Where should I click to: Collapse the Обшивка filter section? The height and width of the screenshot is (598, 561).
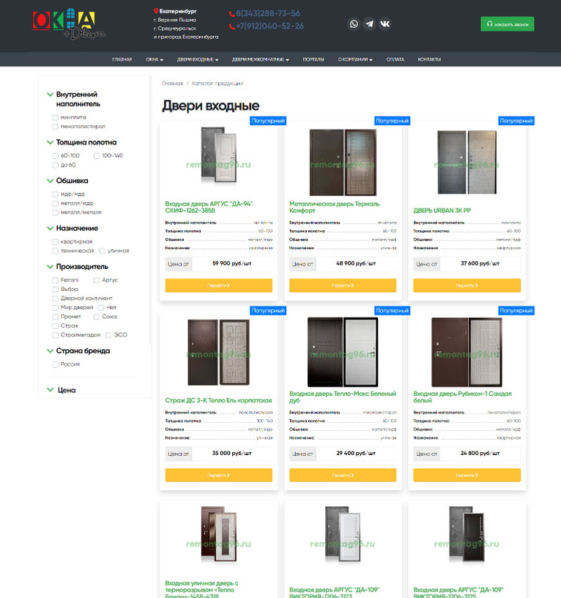point(50,181)
